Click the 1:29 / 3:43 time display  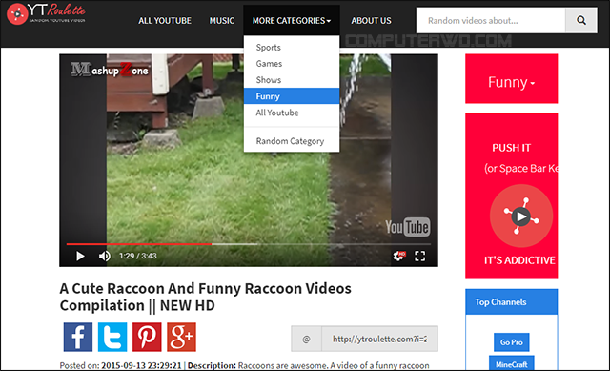(137, 256)
